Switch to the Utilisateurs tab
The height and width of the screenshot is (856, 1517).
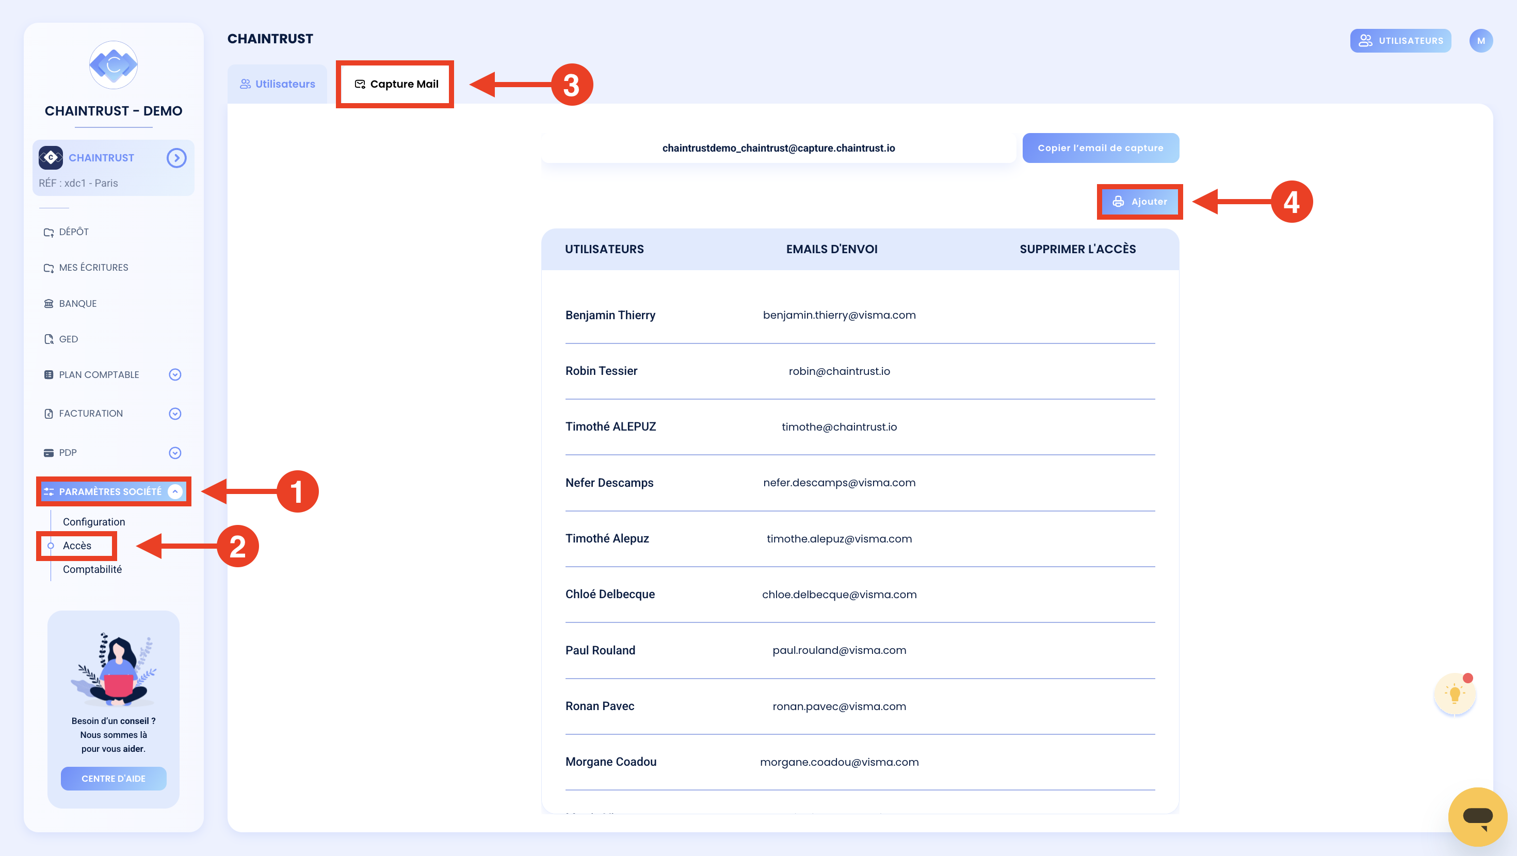point(278,84)
